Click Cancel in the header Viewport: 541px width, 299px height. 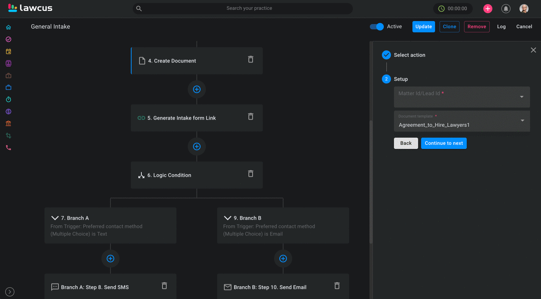point(524,27)
